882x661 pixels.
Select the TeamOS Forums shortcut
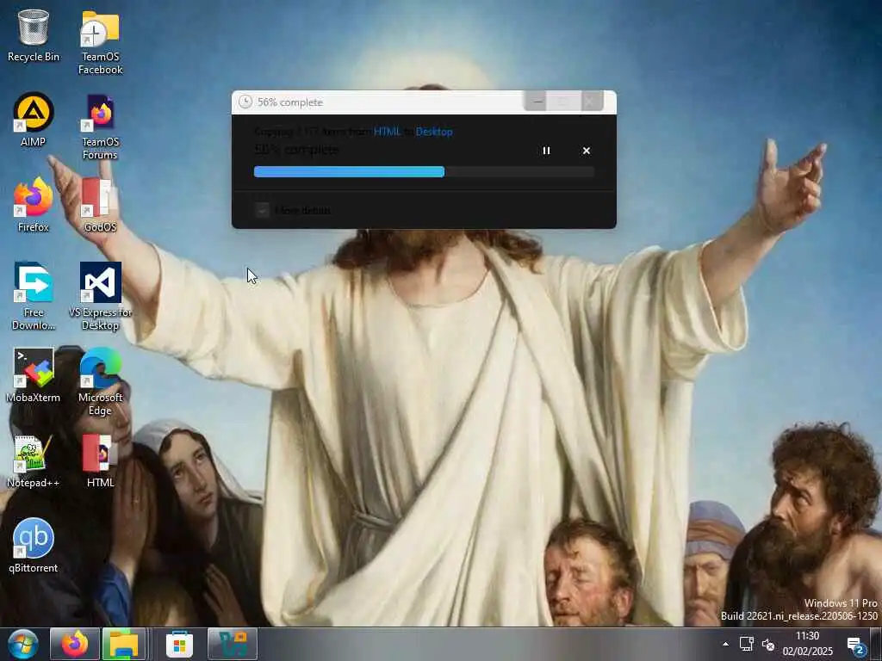point(100,127)
